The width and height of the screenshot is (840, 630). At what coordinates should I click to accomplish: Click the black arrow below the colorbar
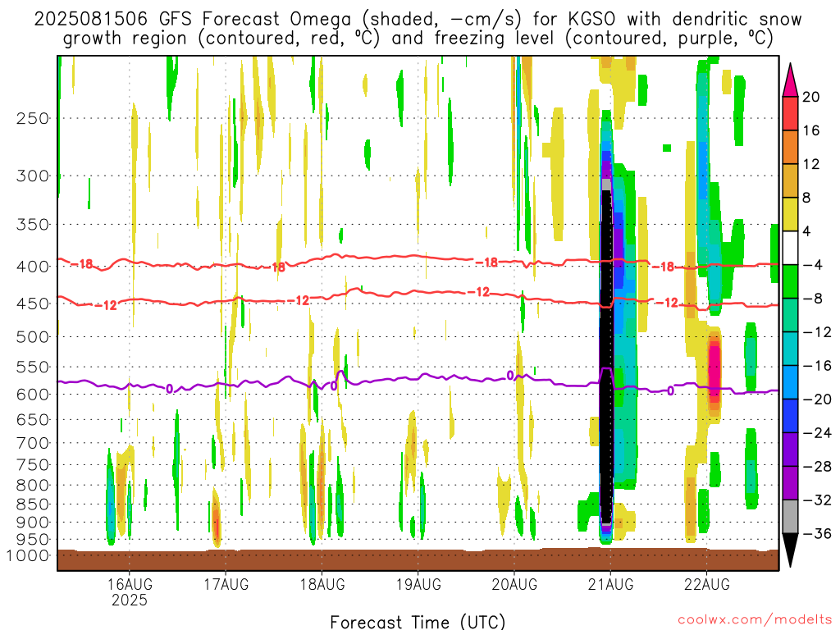pos(790,550)
